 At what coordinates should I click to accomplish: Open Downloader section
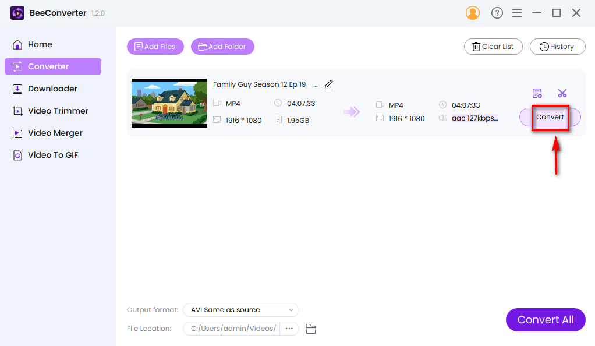[x=53, y=89]
